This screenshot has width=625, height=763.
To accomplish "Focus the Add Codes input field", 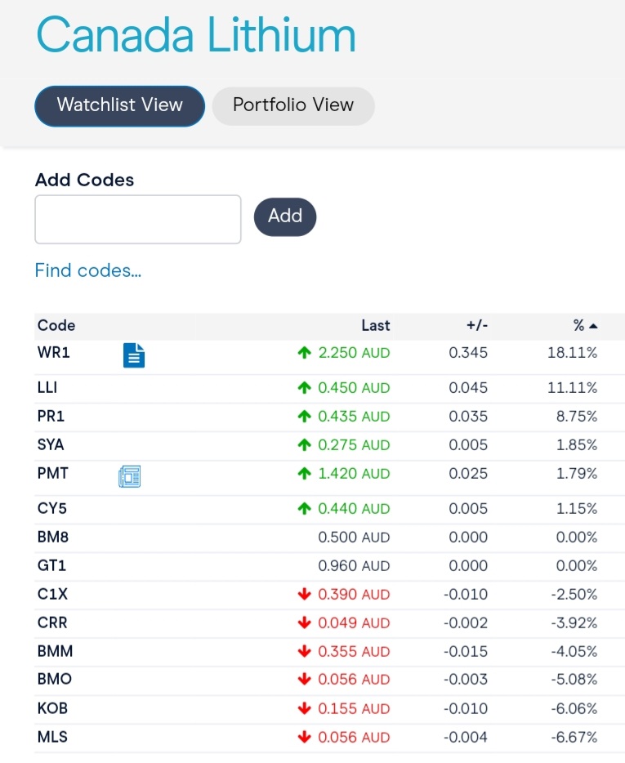I will [x=138, y=220].
